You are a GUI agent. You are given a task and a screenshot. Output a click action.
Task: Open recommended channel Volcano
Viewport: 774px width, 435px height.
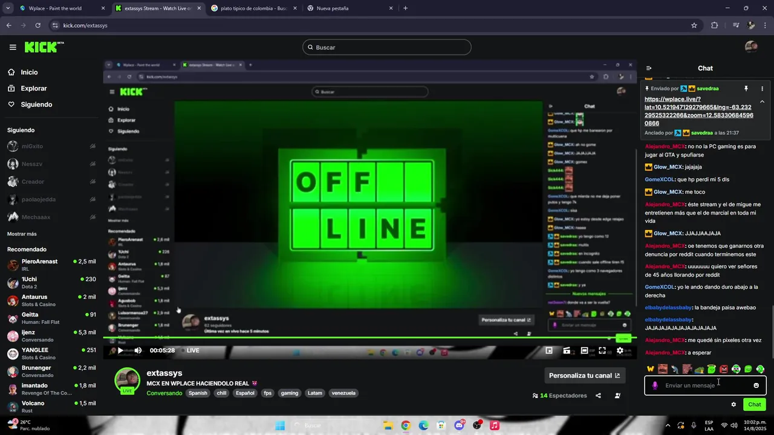(51, 407)
